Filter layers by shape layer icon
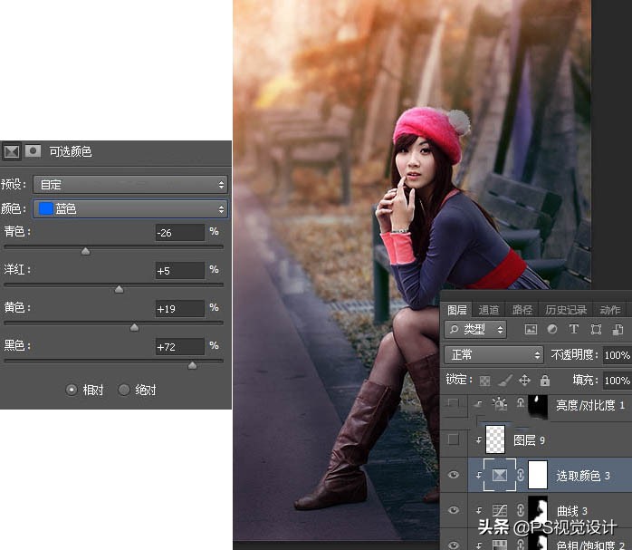Image resolution: width=632 pixels, height=550 pixels. [596, 329]
